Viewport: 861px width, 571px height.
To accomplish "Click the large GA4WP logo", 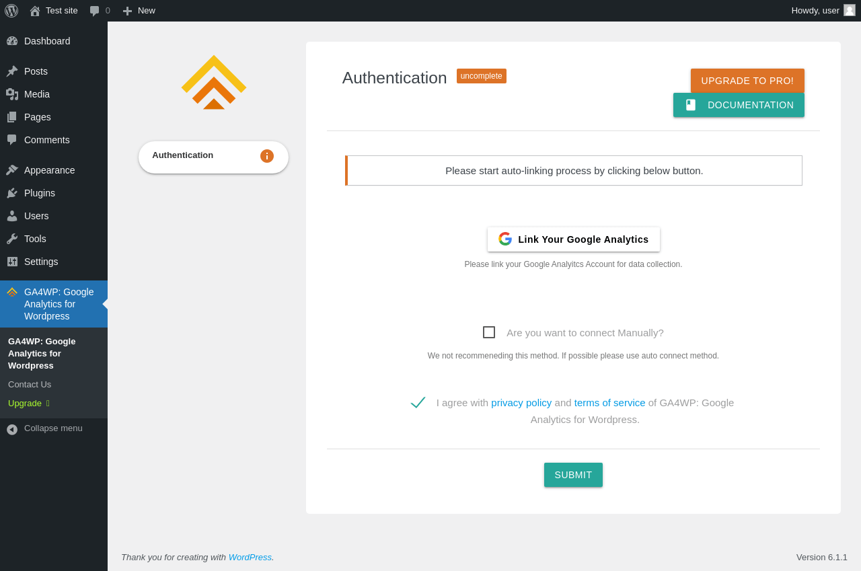I will [214, 82].
